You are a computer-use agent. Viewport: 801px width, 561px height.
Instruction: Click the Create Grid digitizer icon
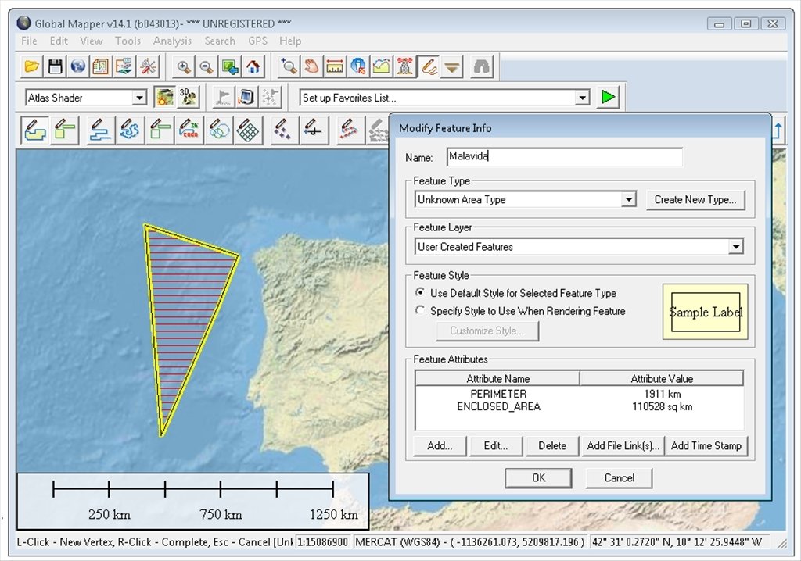tap(248, 130)
